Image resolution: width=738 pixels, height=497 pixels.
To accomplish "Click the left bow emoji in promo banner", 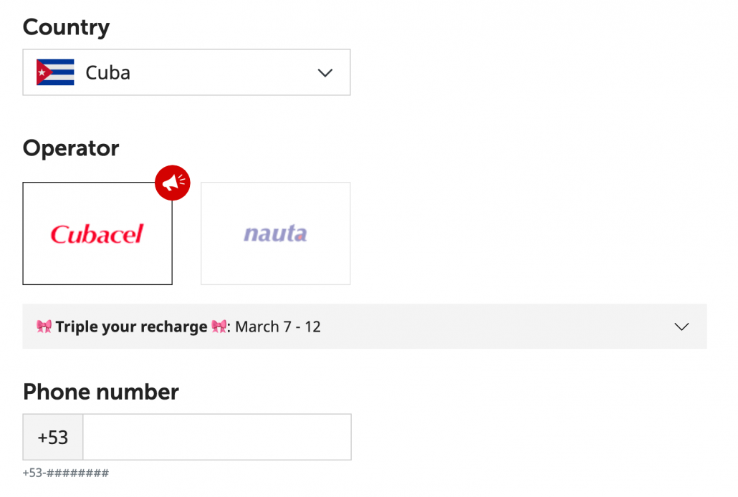I will click(44, 326).
